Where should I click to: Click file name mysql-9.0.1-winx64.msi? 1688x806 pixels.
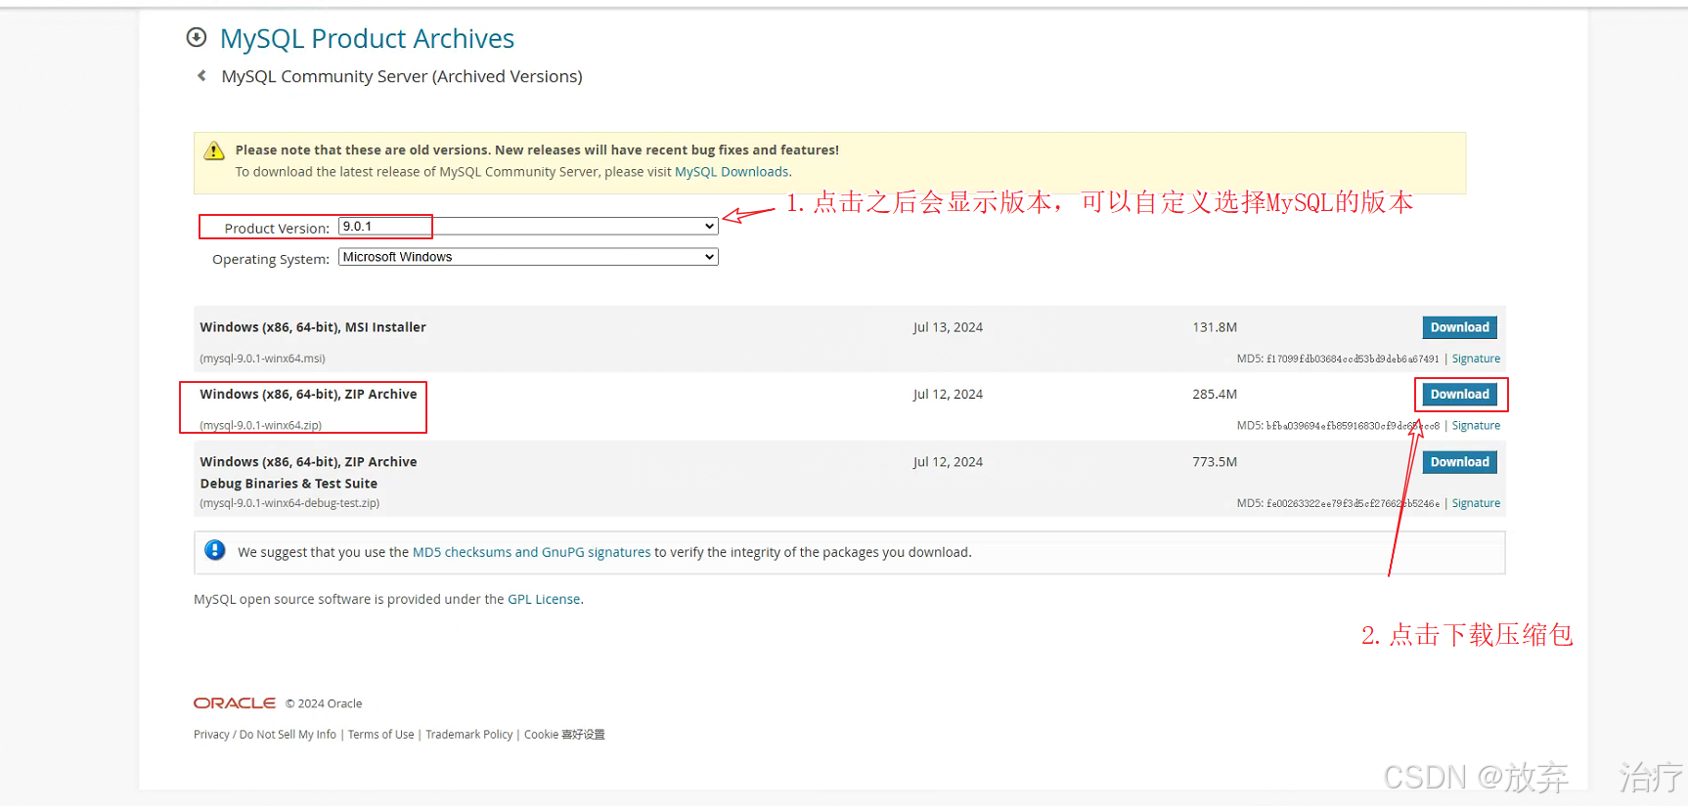[262, 359]
